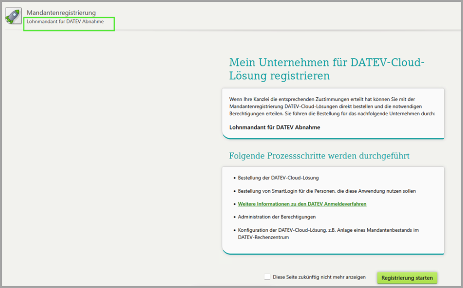The image size is (463, 288).
Task: Click the bold company name in the info card
Action: tap(275, 127)
